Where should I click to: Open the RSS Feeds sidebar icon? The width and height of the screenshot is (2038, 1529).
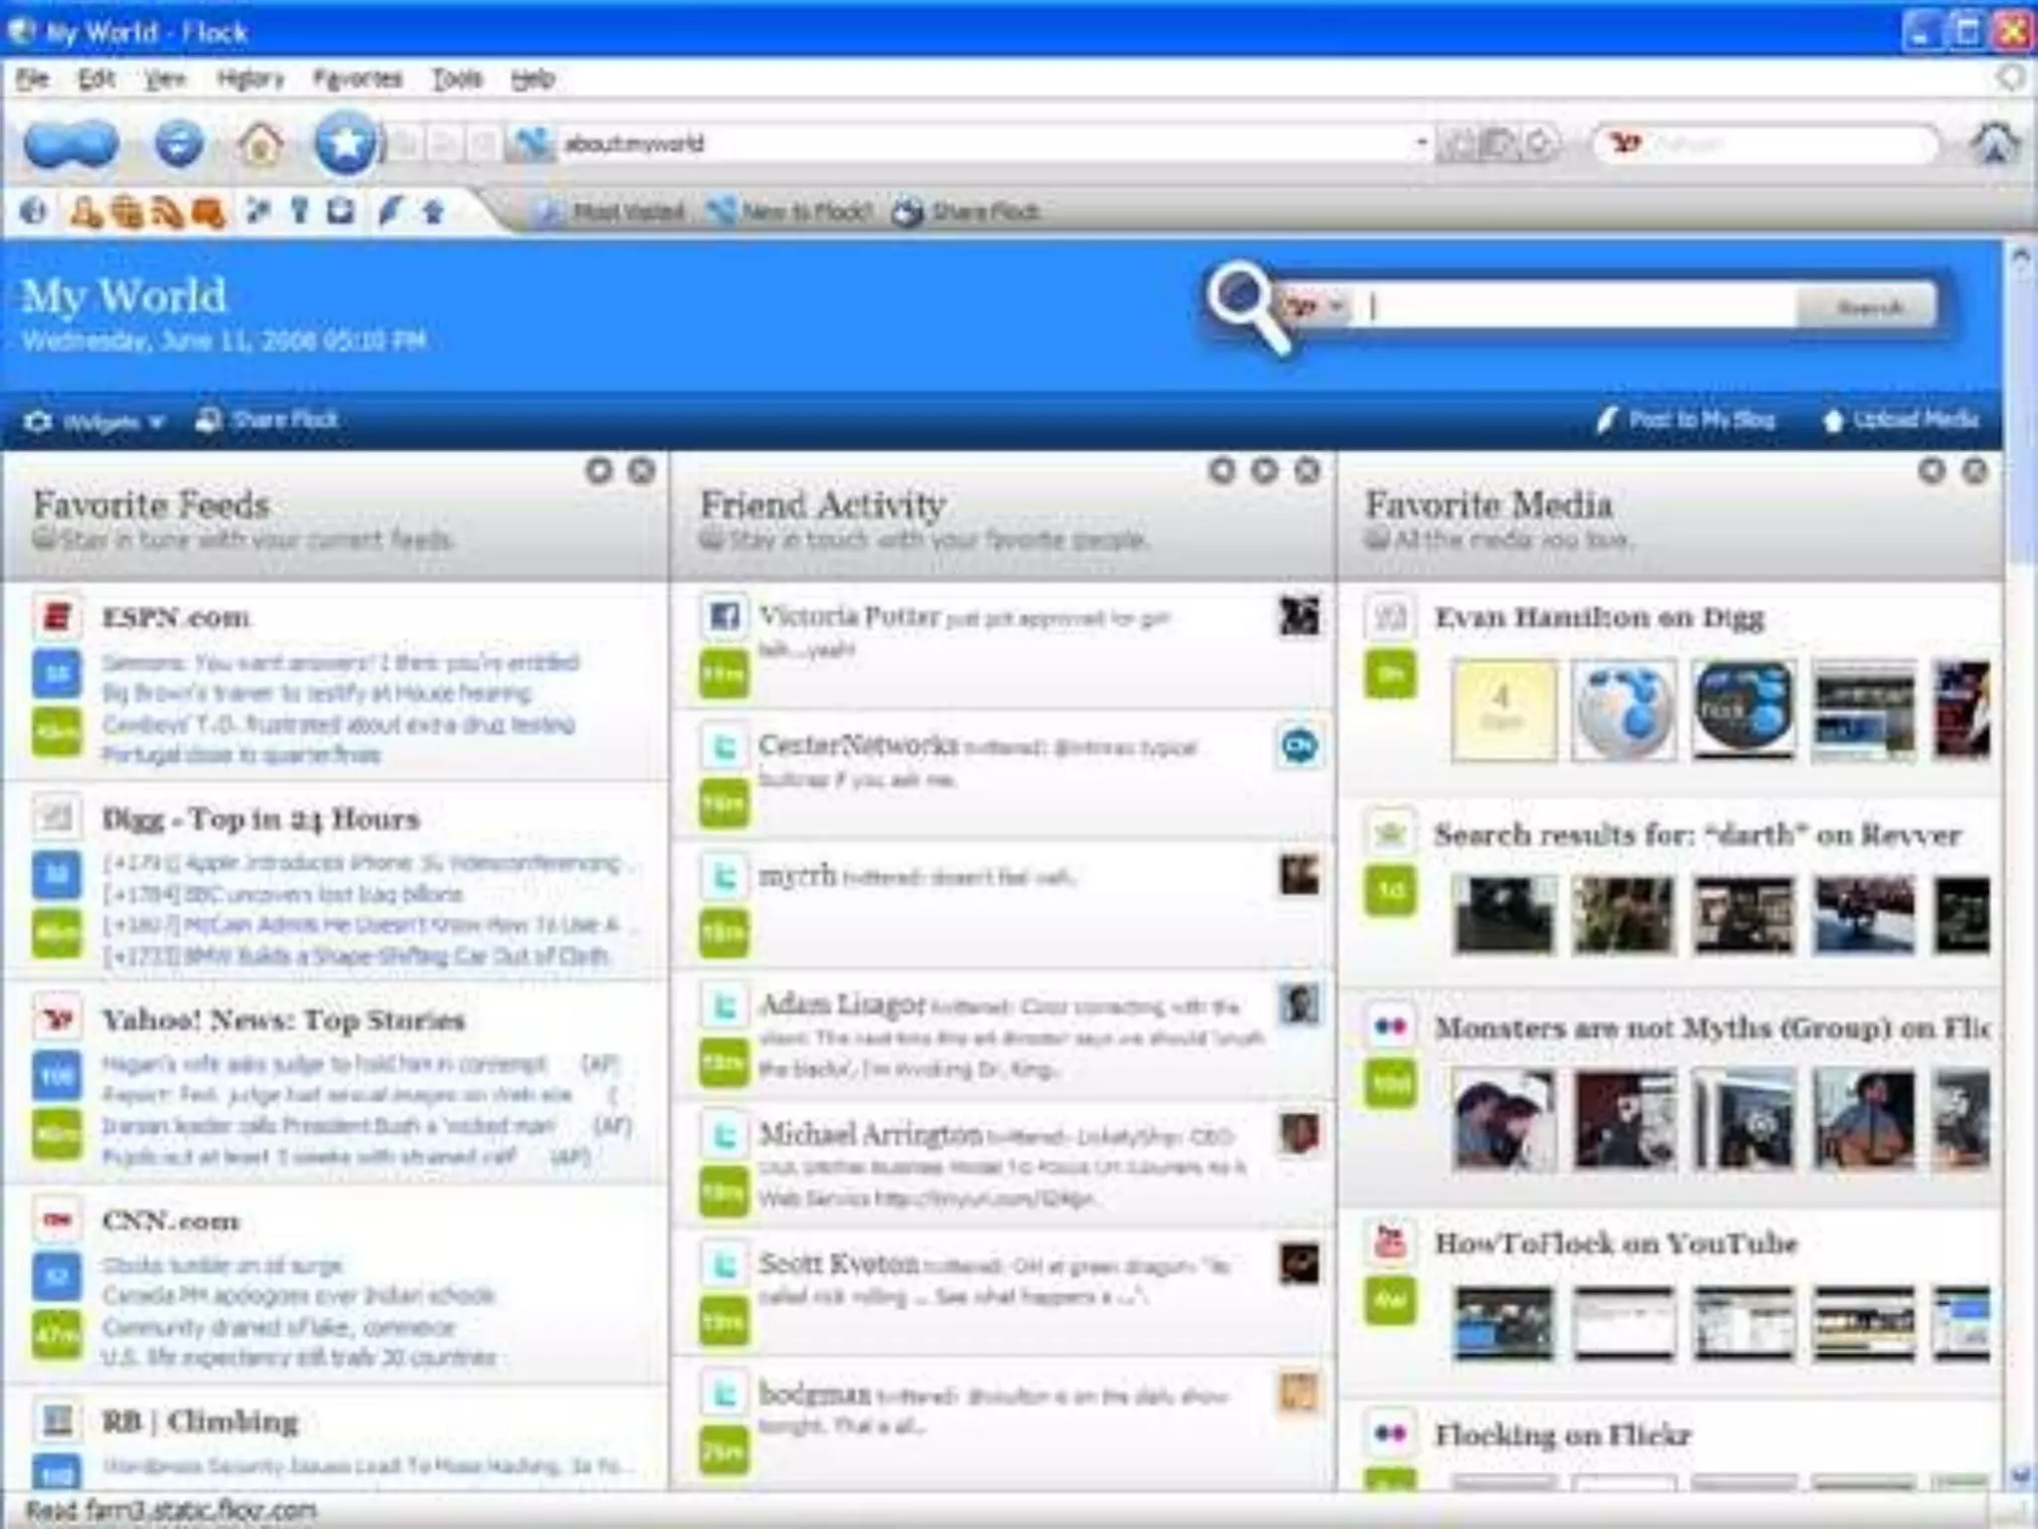click(167, 212)
